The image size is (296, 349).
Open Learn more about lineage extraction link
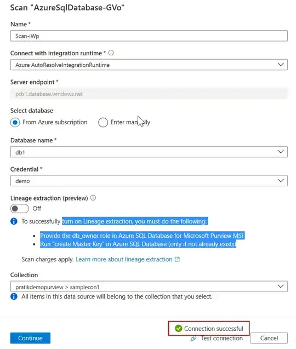tap(124, 259)
